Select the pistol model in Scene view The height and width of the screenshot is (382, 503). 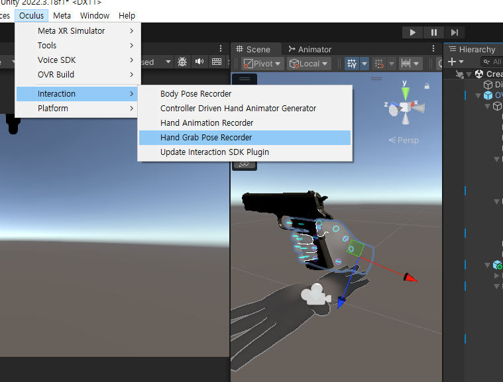pyautogui.click(x=282, y=203)
